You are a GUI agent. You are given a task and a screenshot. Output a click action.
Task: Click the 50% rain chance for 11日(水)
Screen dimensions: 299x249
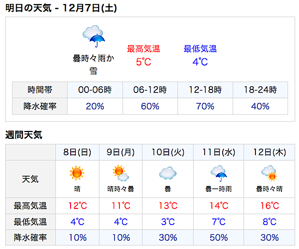pyautogui.click(x=219, y=238)
